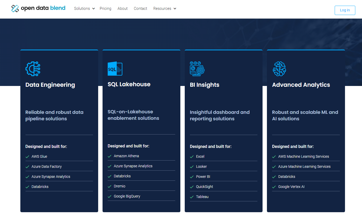Click the SQL Lakehouse document icon

pos(115,68)
